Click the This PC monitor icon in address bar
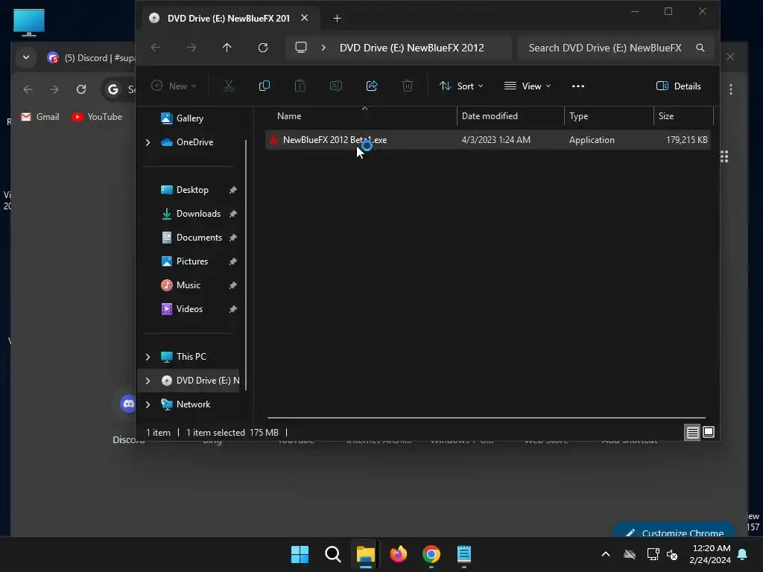This screenshot has width=763, height=572. (x=301, y=48)
